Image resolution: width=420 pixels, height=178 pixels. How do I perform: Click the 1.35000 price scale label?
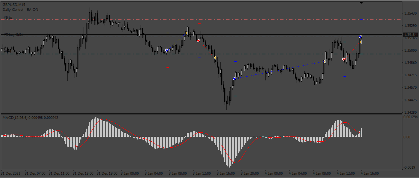tap(410, 50)
